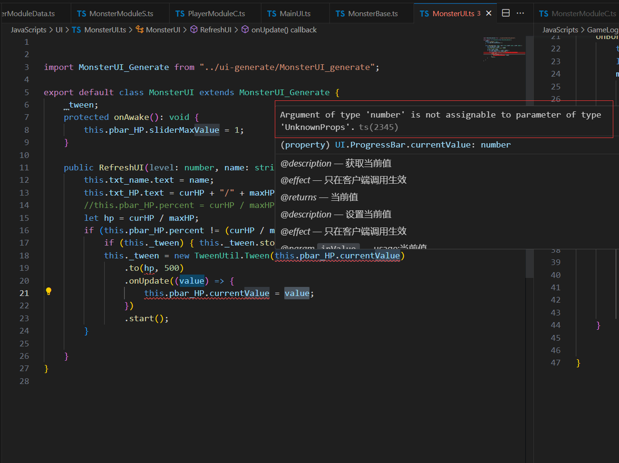The height and width of the screenshot is (463, 619).
Task: Select MonsterUI class breadcrumb
Action: coord(163,30)
